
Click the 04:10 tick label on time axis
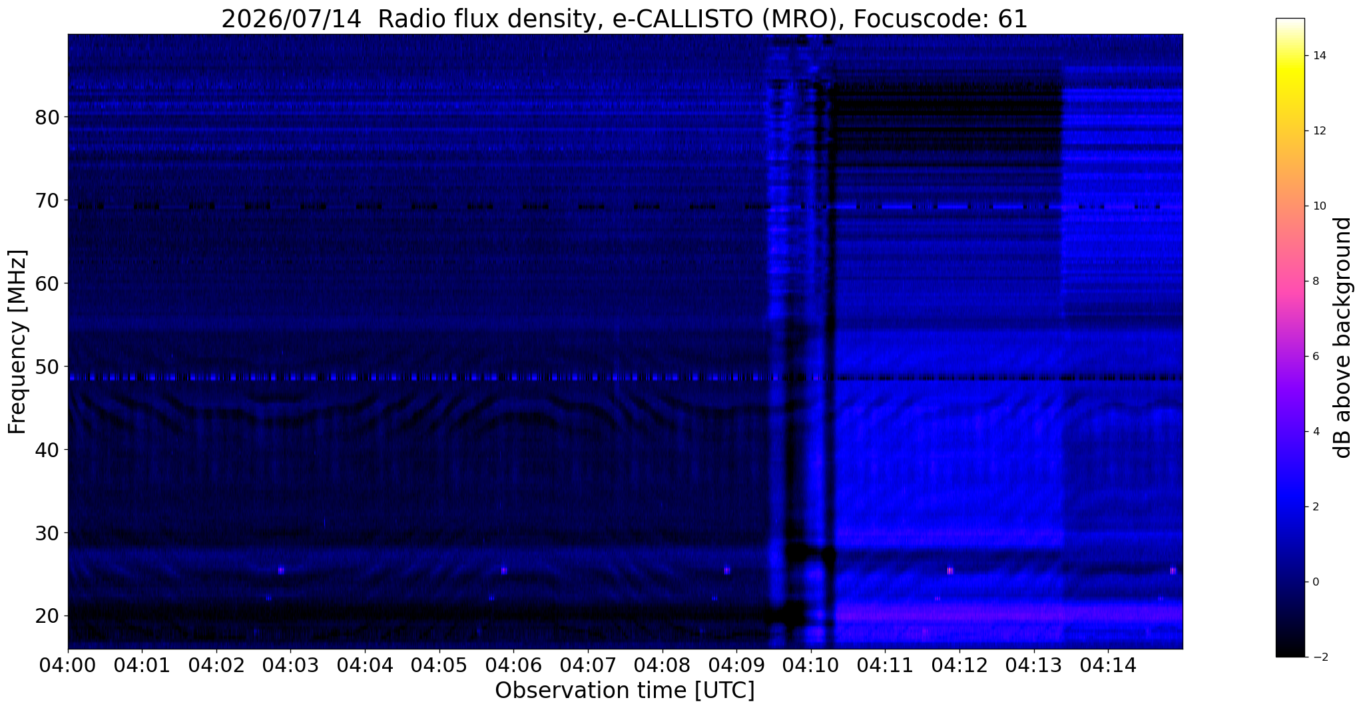[810, 665]
